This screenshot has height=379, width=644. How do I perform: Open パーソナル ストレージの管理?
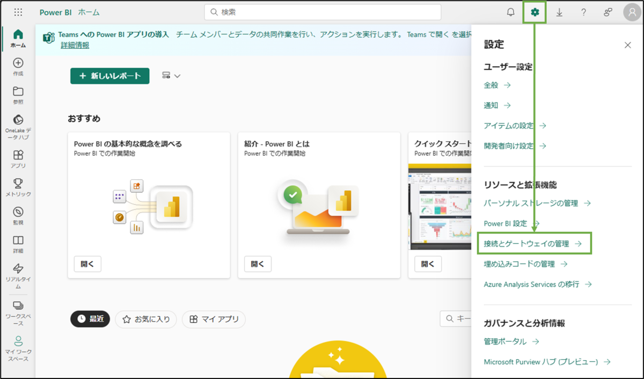point(537,203)
